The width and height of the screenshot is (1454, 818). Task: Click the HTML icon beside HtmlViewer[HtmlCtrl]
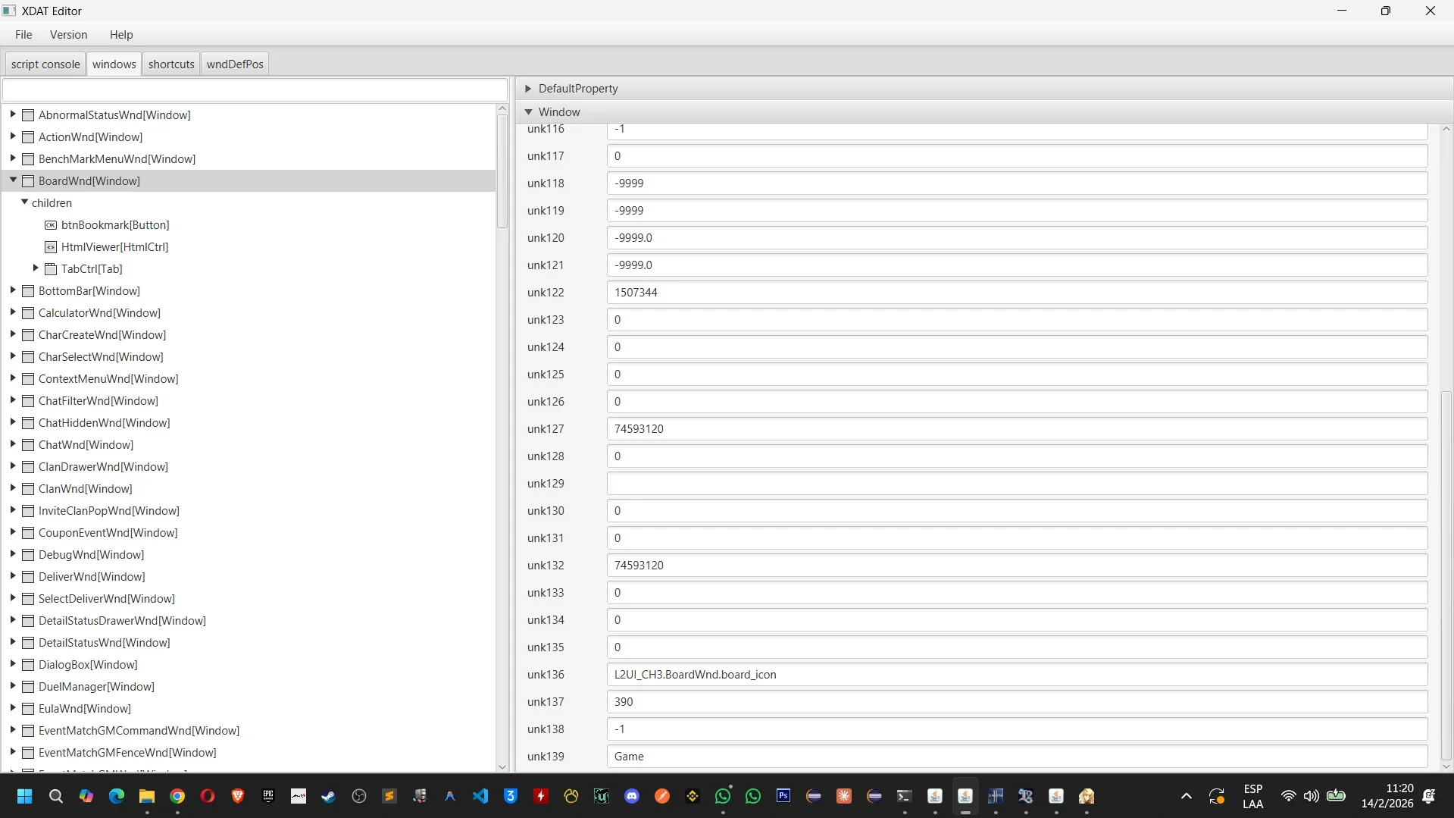coord(51,247)
